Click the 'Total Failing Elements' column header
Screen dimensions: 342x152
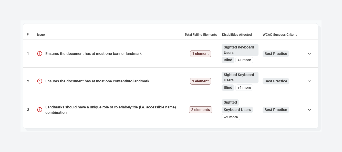(201, 34)
